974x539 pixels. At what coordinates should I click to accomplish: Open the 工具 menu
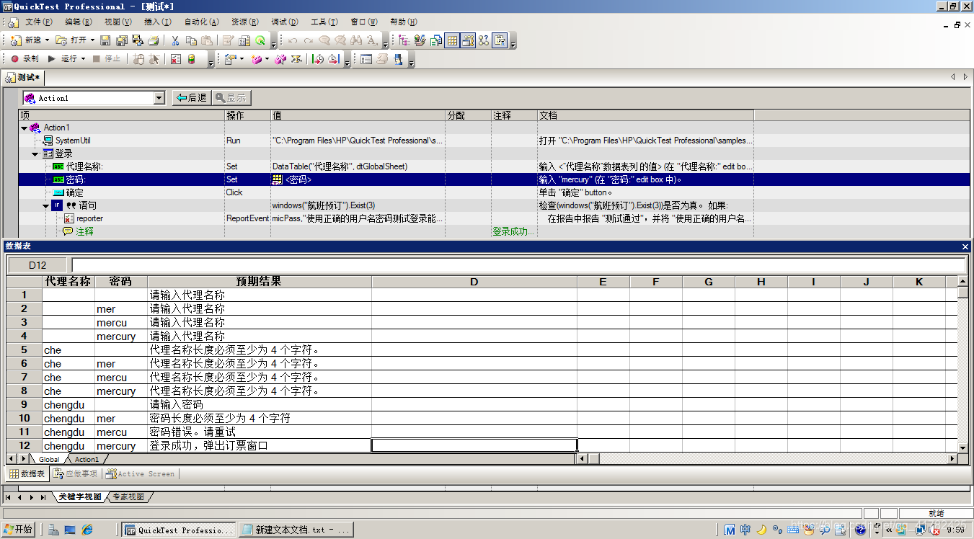click(324, 22)
